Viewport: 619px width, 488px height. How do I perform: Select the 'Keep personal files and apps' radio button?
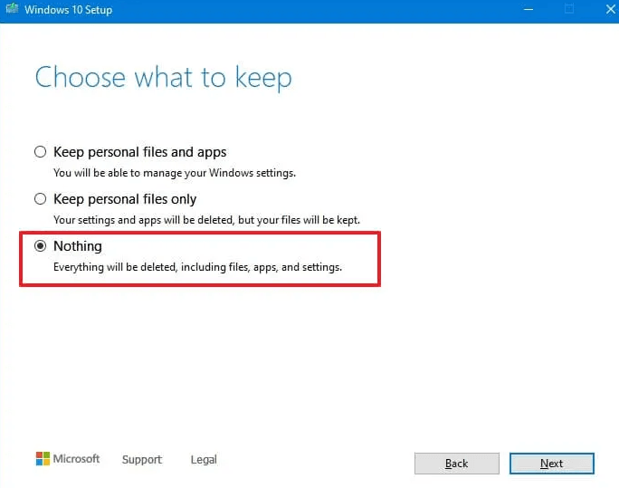[40, 152]
